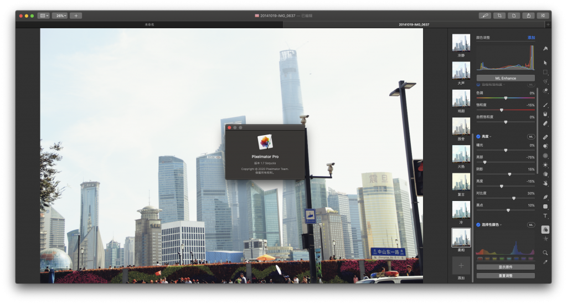The height and width of the screenshot is (304, 567).
Task: Select the Repair bandage tool
Action: pos(545,137)
